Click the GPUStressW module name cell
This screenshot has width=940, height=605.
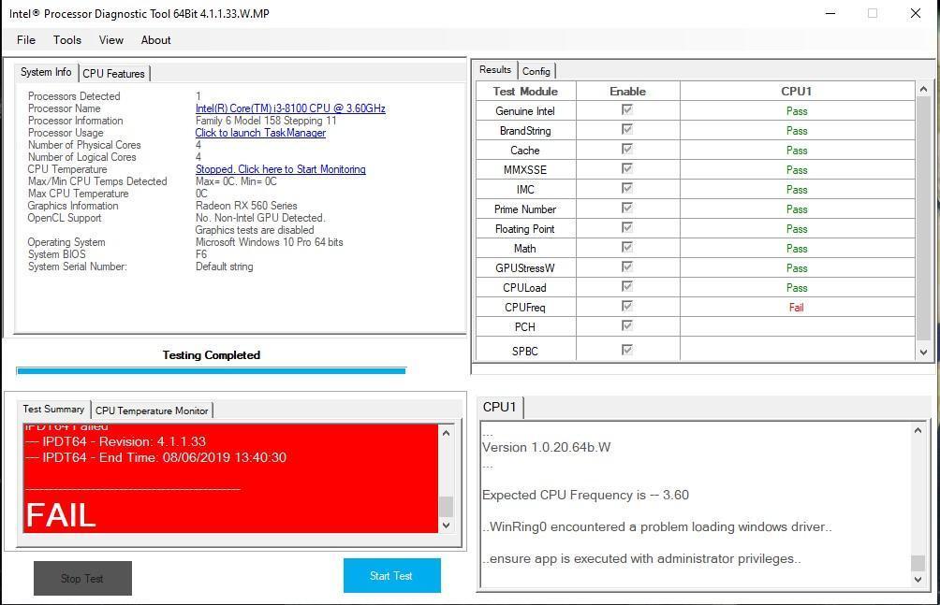pyautogui.click(x=525, y=267)
